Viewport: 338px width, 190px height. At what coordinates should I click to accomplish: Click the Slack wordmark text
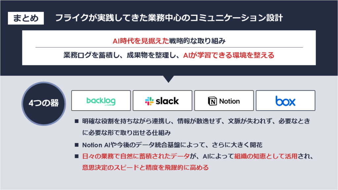click(x=167, y=101)
